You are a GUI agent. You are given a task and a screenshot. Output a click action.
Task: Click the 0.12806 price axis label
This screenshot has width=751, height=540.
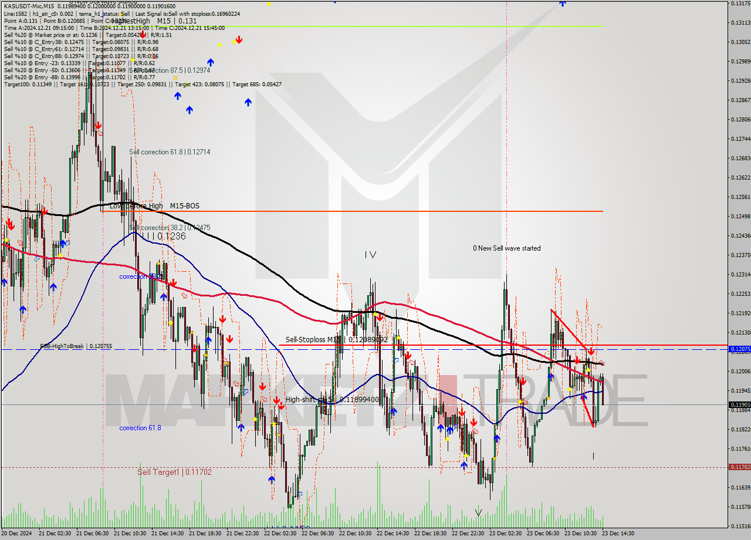[740, 119]
